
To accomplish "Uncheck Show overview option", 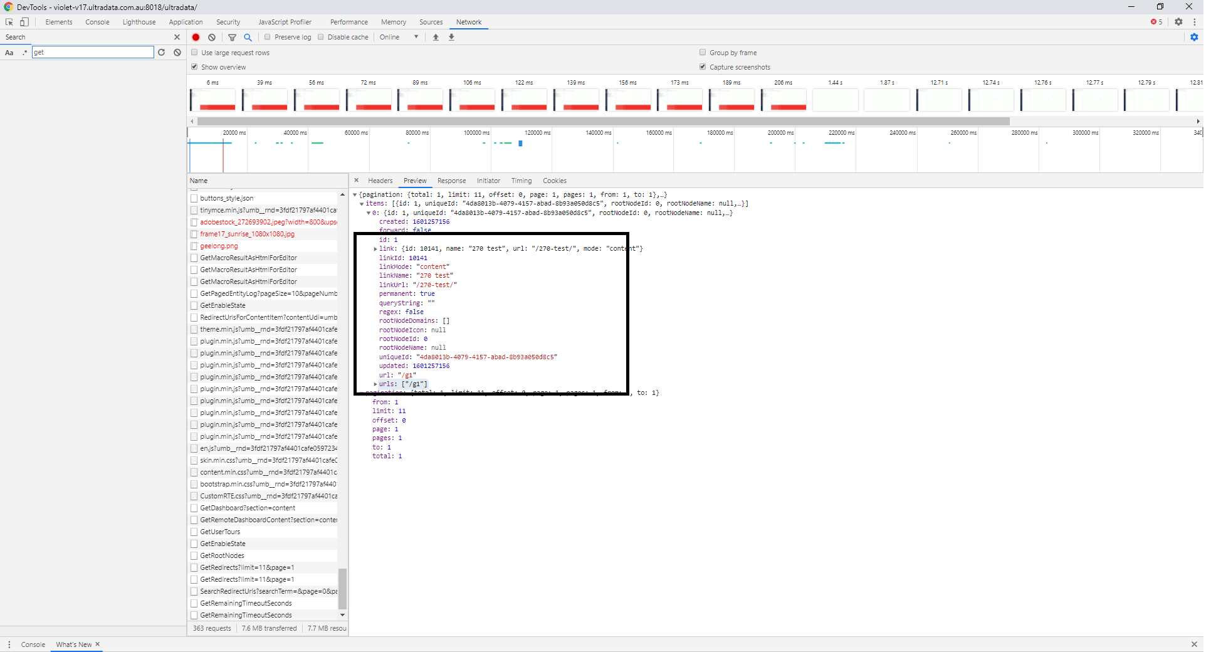I will pos(194,67).
